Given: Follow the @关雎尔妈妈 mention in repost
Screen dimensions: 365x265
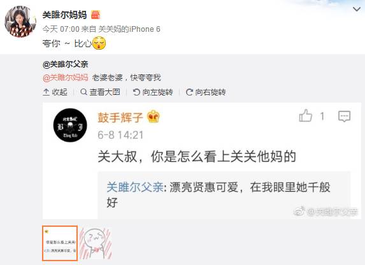Looking at the screenshot, I should (66, 78).
